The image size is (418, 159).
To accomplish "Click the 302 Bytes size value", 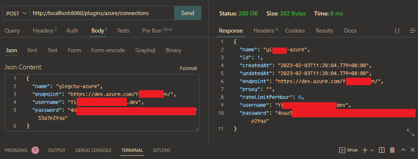I will coord(293,13).
